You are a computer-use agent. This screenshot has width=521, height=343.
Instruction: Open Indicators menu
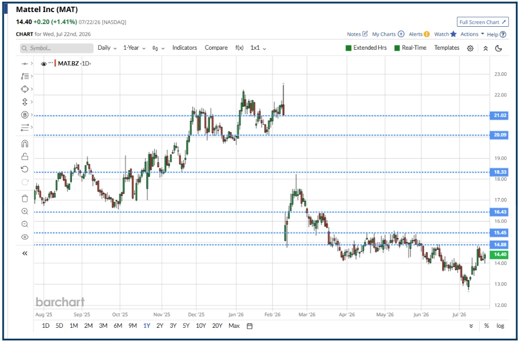click(184, 48)
